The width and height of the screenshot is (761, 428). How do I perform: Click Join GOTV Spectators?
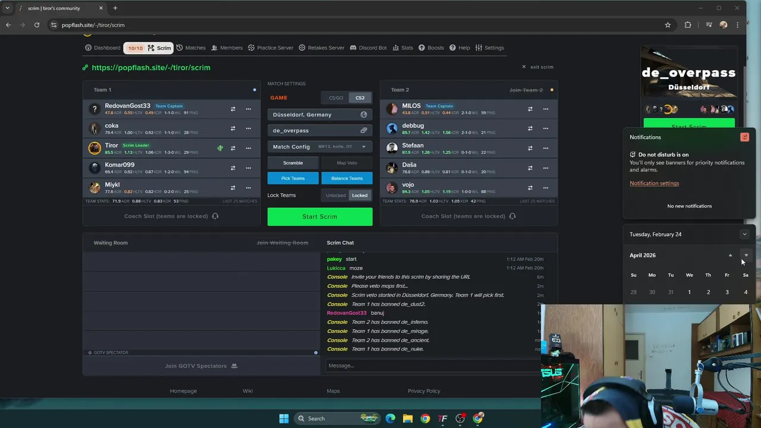tap(201, 366)
